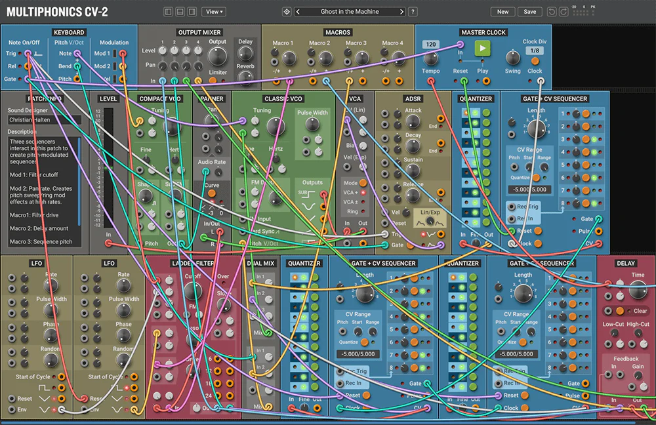Screen dimensions: 656x425
Task: Open the Ghost in the Machine patch selector
Action: 351,10
